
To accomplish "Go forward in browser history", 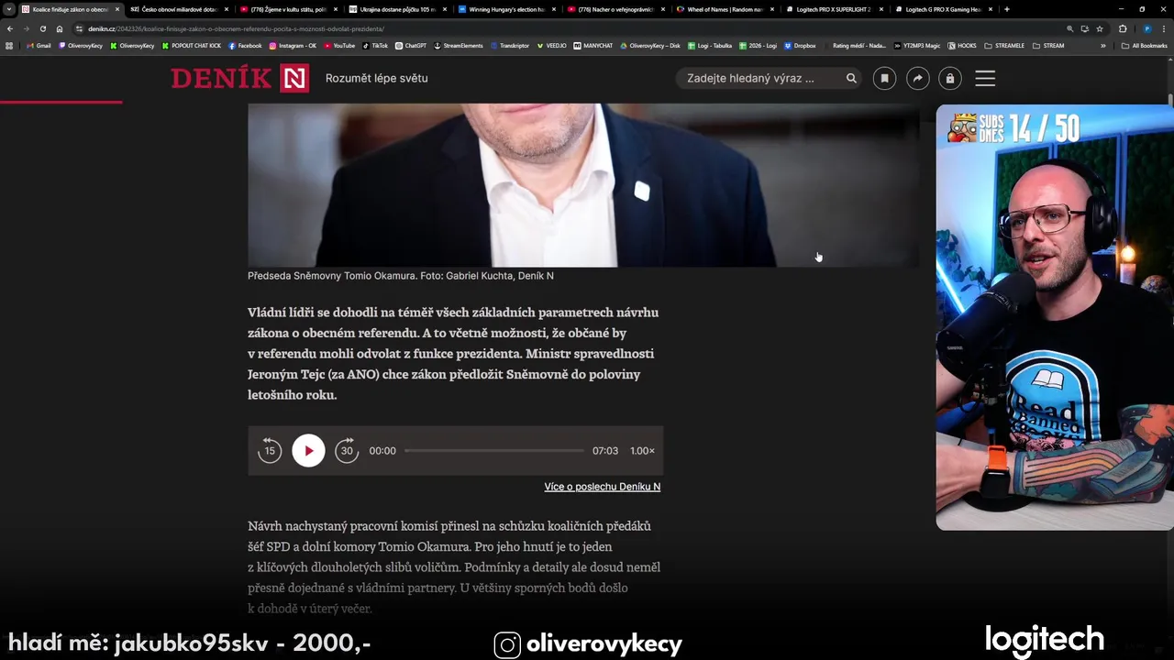I will [26, 28].
